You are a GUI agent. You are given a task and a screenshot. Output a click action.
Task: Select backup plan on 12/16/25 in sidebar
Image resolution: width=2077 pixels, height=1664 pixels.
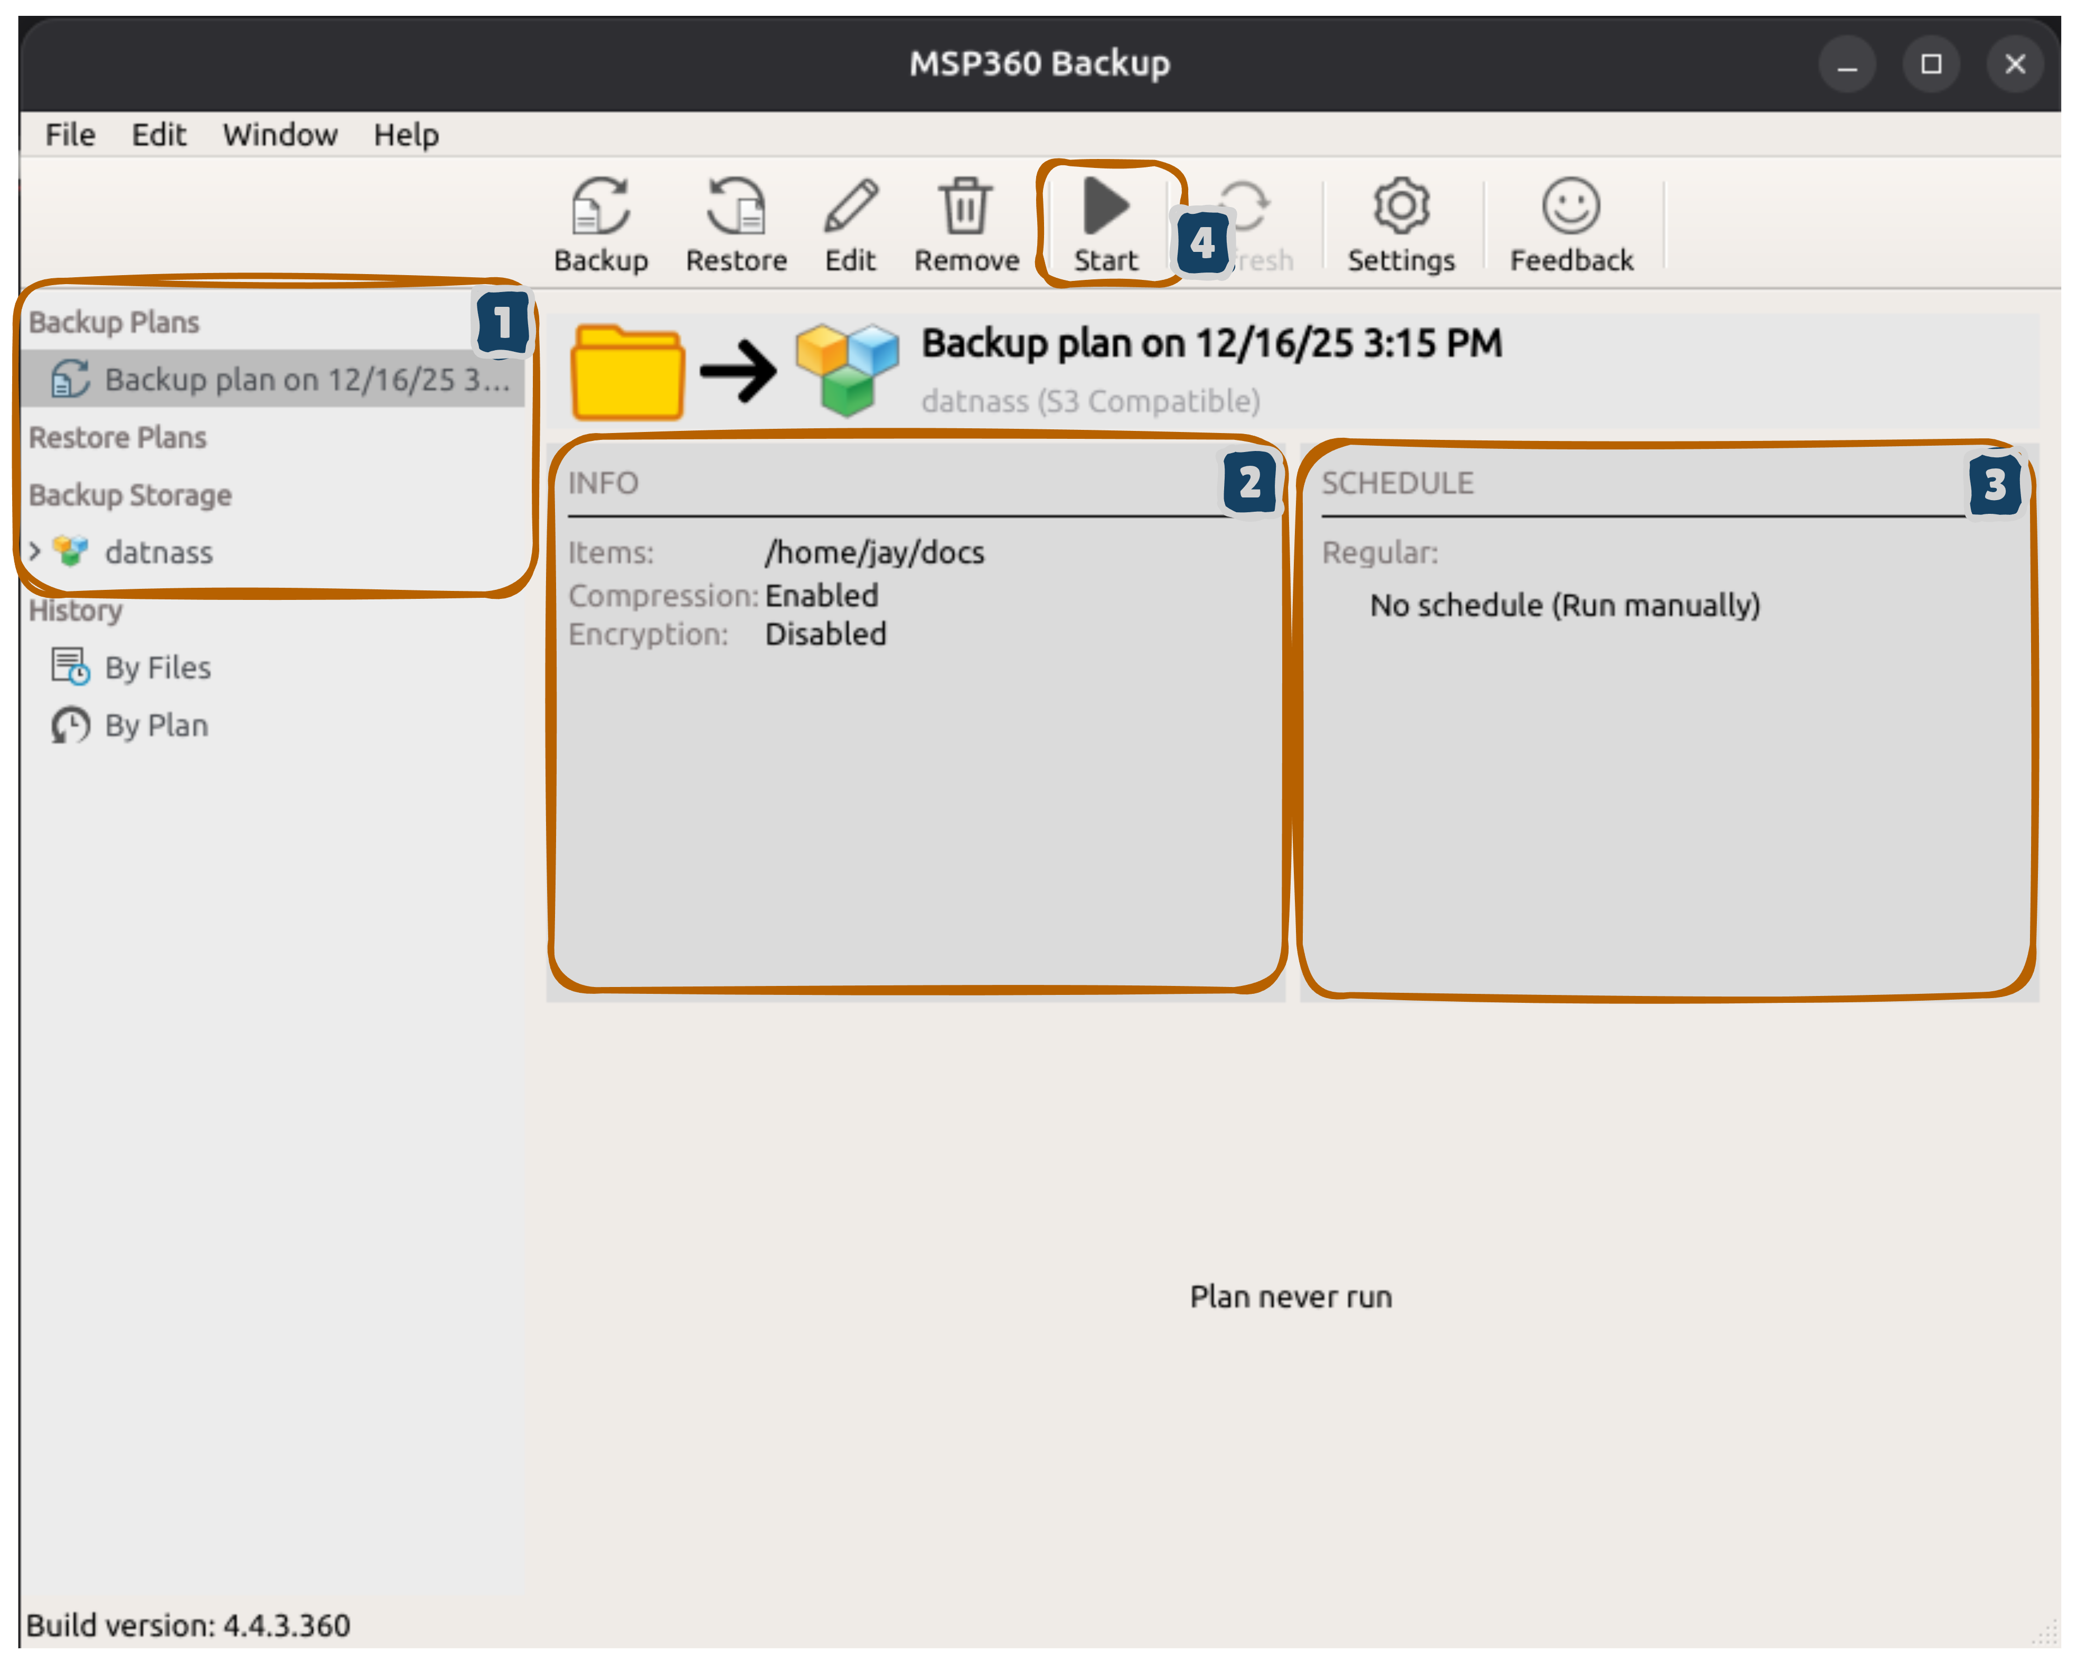306,380
